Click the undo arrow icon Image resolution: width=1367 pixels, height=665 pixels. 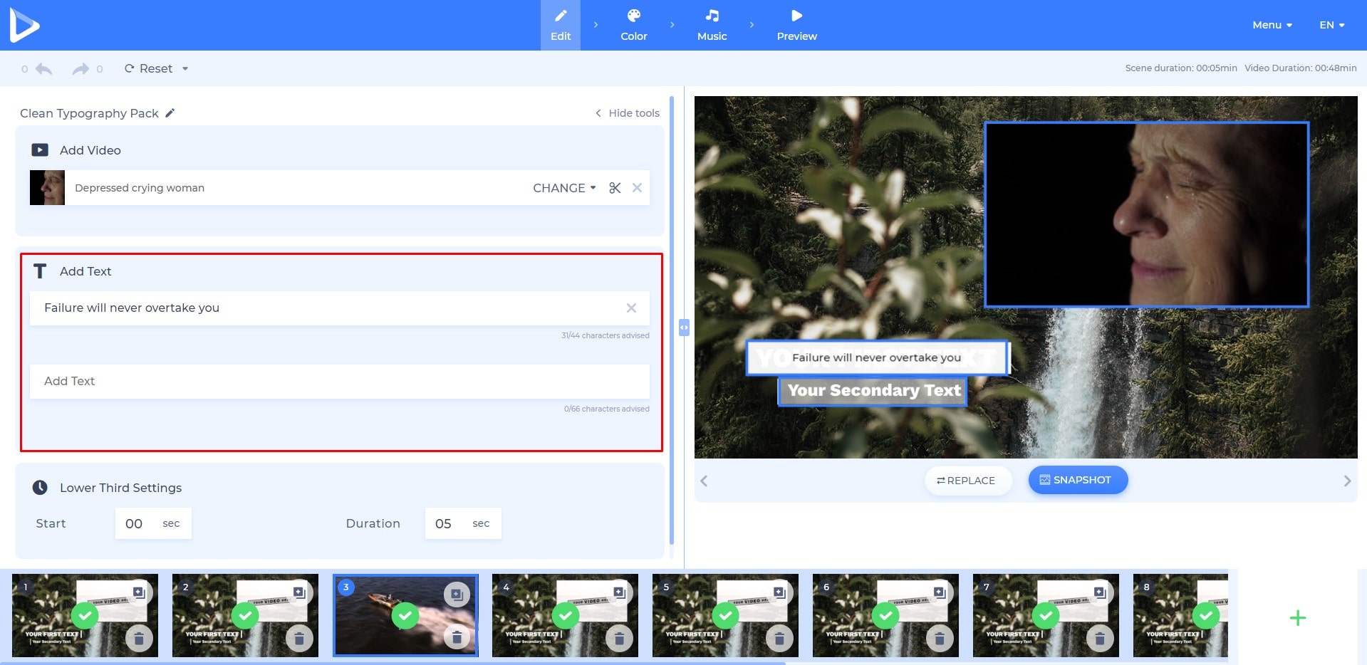pos(44,69)
